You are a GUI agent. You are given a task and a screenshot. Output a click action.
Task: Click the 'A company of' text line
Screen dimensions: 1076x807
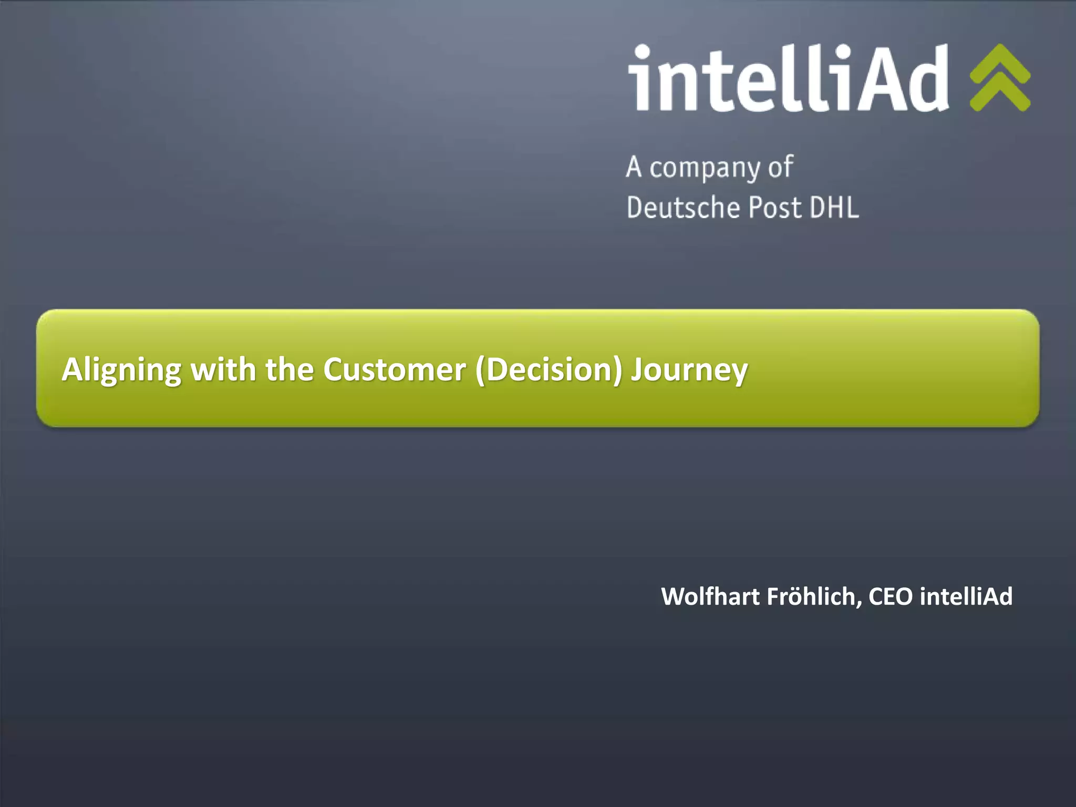pyautogui.click(x=709, y=168)
